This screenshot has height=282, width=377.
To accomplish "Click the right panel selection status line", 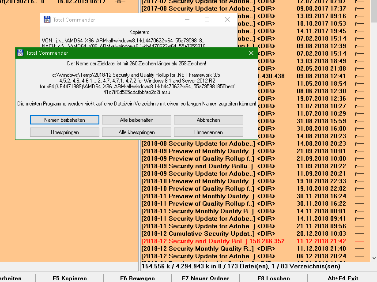I will 241,267.
